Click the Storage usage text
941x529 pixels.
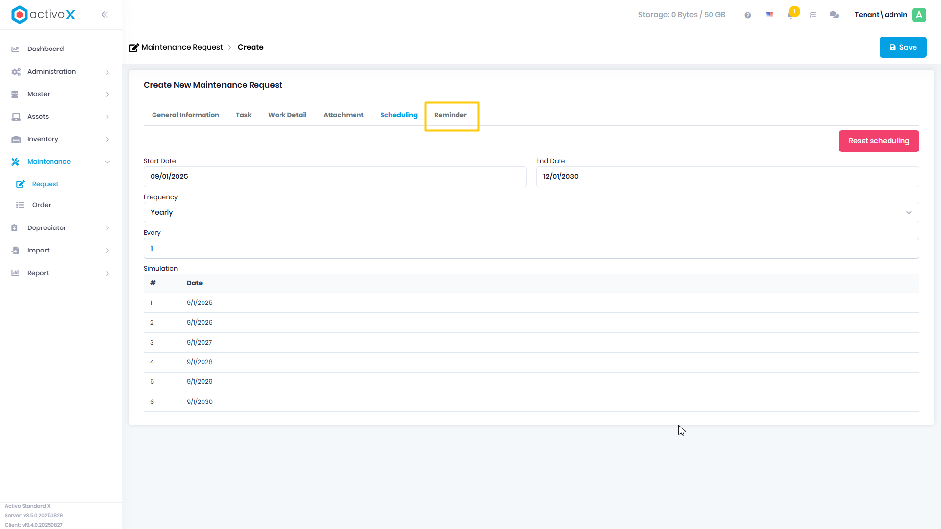(x=682, y=15)
